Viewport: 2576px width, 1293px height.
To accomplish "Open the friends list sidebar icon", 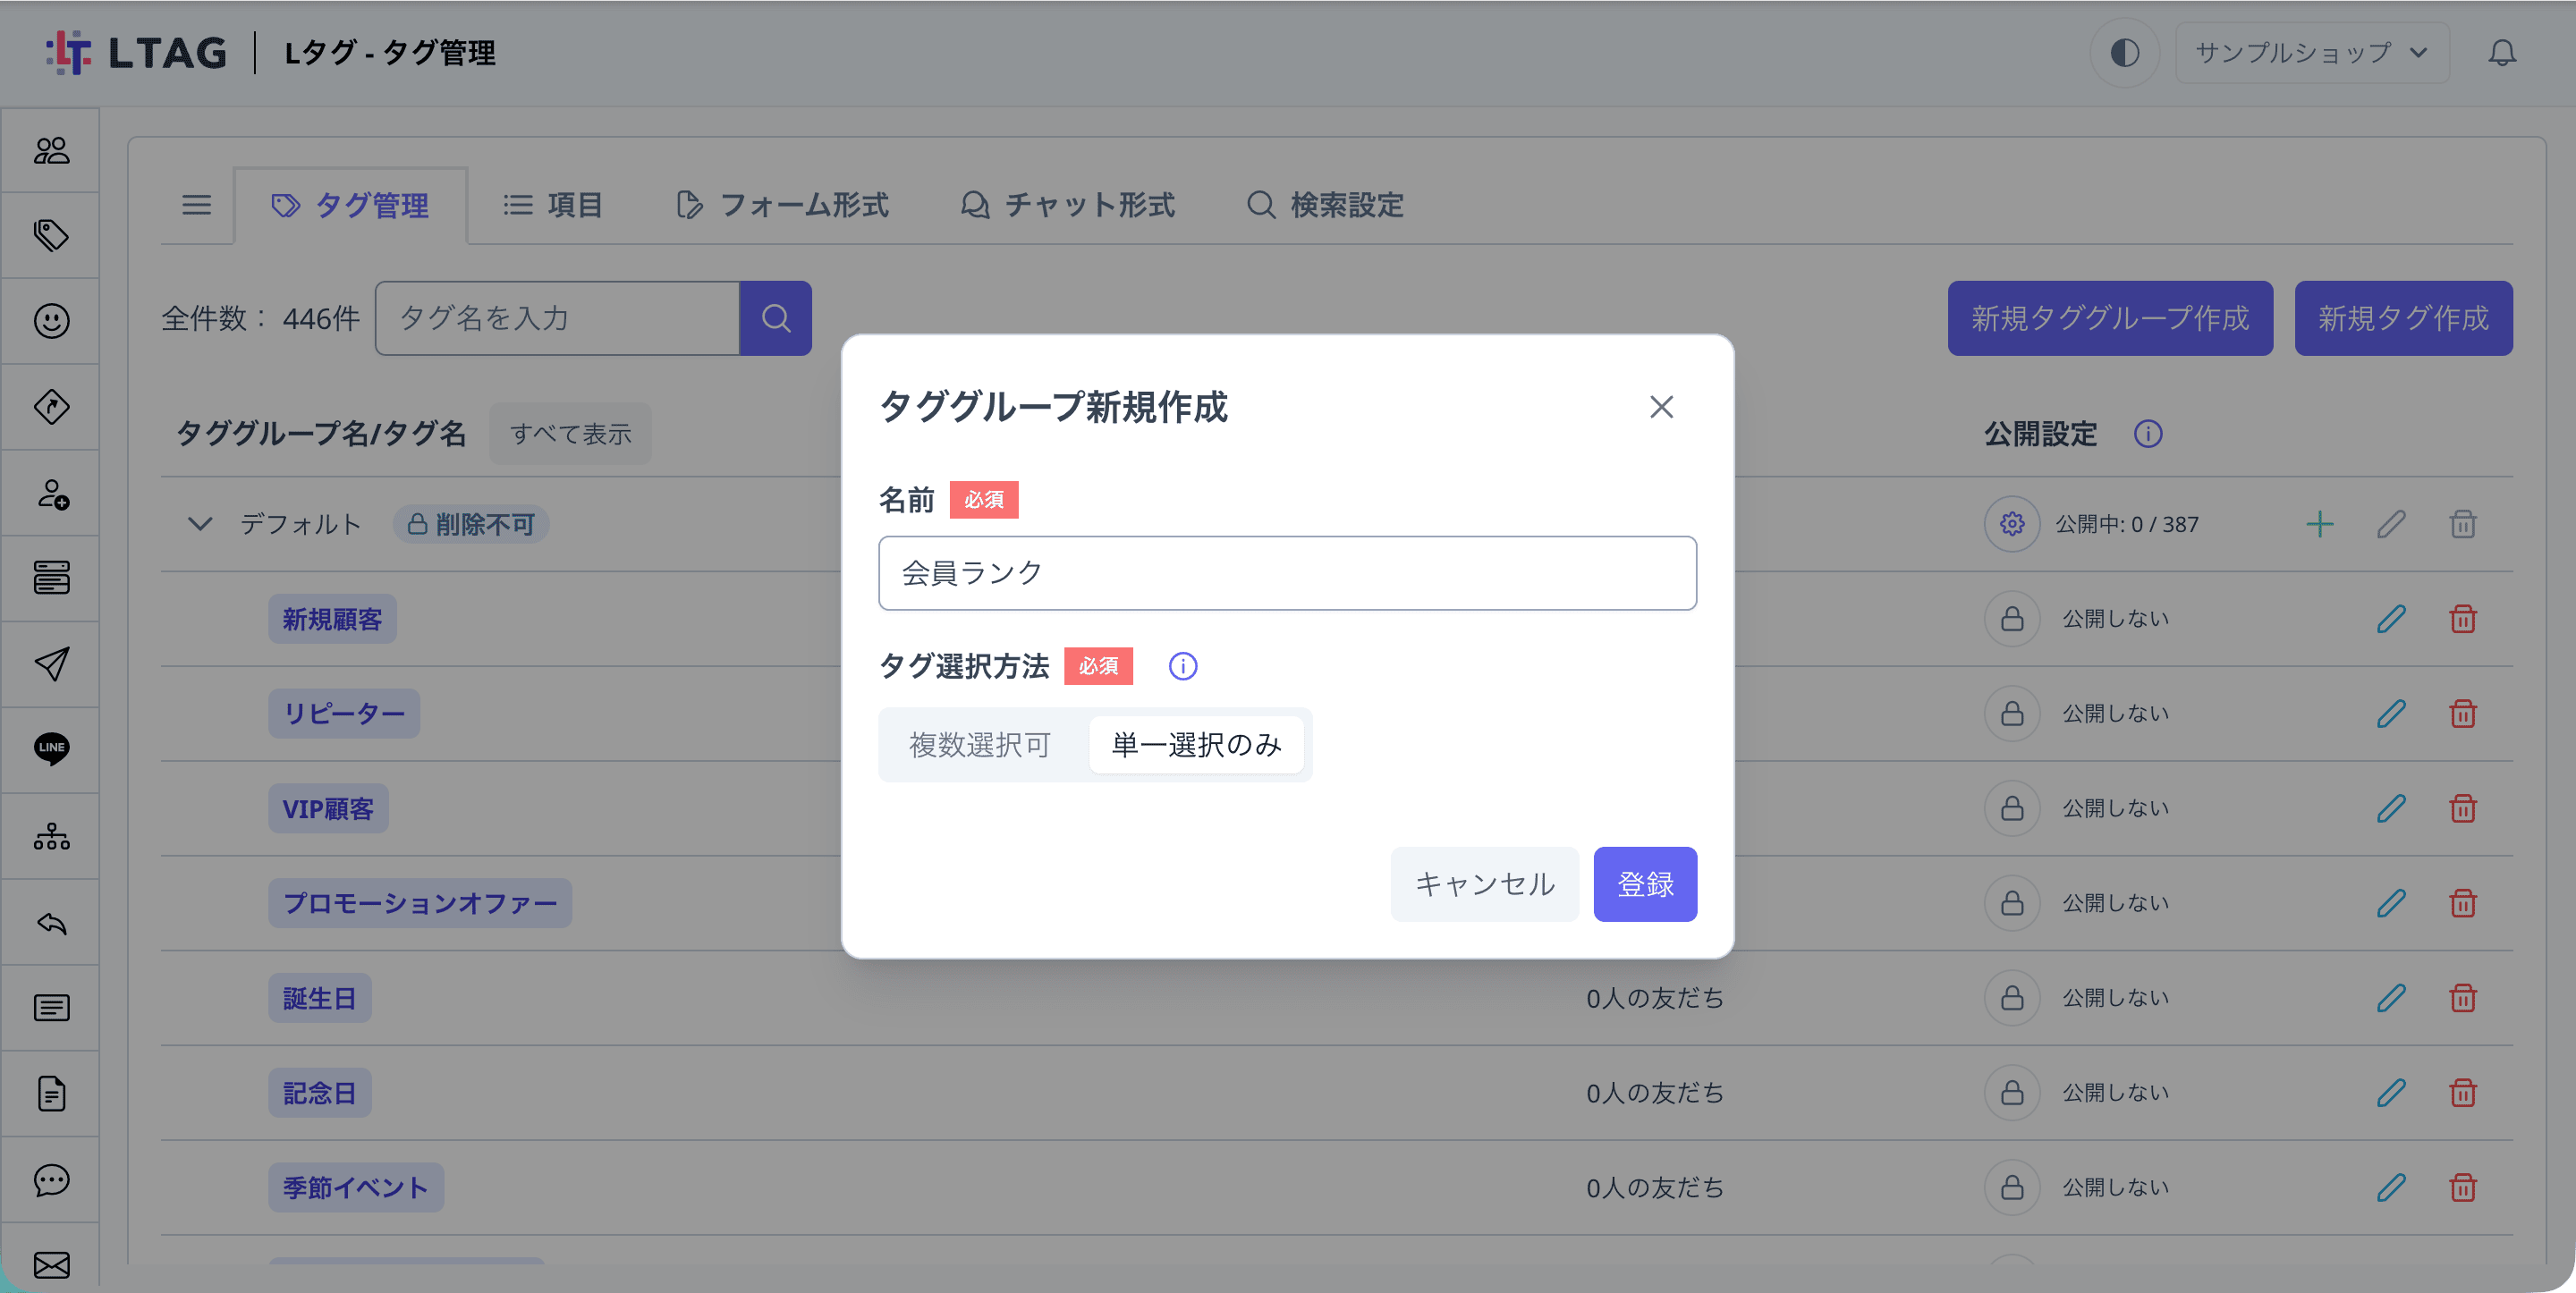I will click(x=51, y=150).
